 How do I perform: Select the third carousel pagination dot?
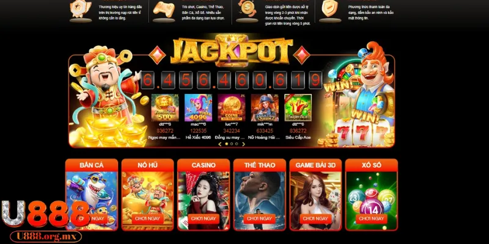tap(237, 144)
